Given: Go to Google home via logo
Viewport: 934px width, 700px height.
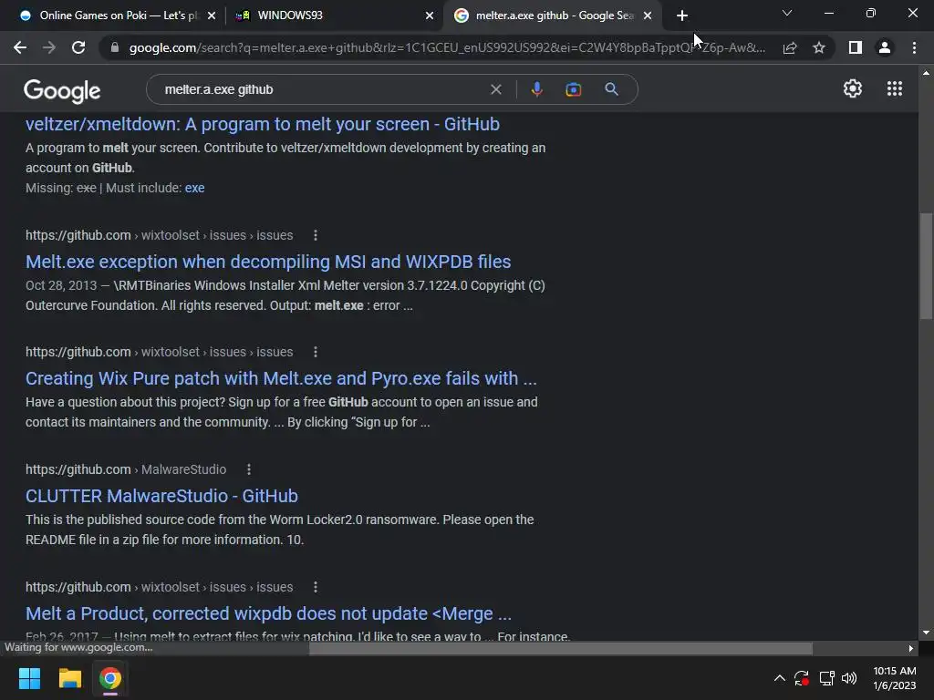Looking at the screenshot, I should click(x=62, y=90).
